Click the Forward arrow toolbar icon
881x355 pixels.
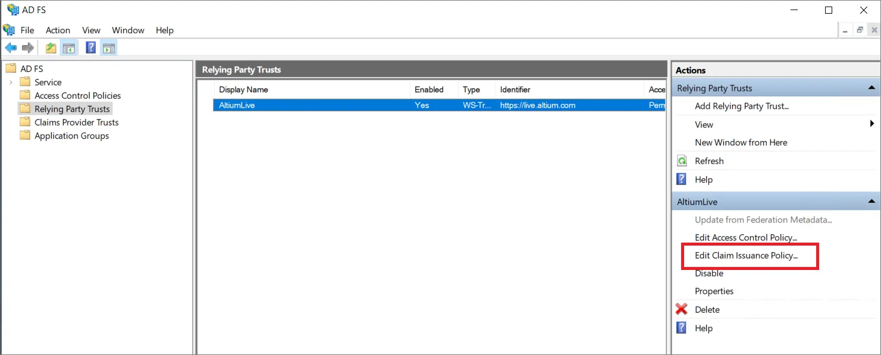tap(27, 48)
